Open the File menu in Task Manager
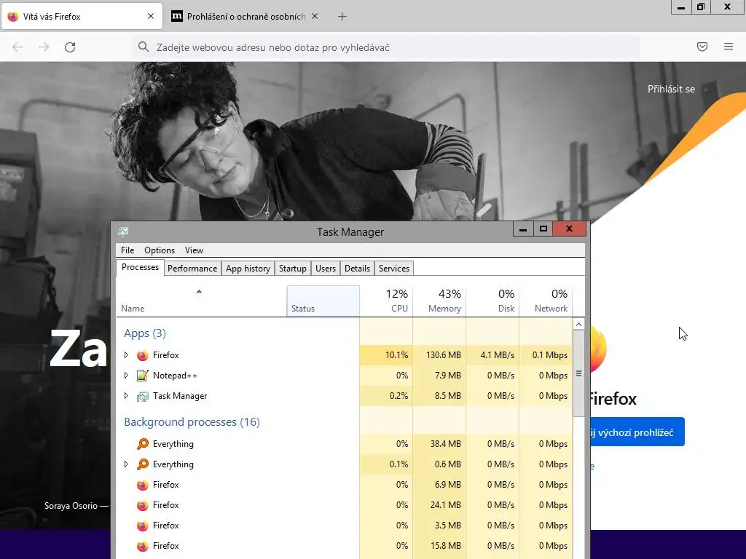 click(127, 250)
